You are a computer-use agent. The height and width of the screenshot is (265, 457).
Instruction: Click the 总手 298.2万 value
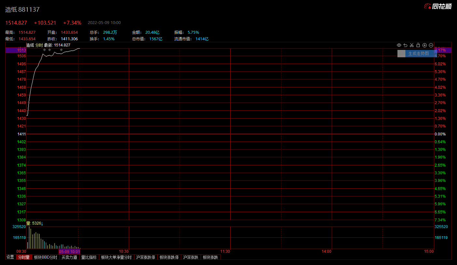(110, 32)
